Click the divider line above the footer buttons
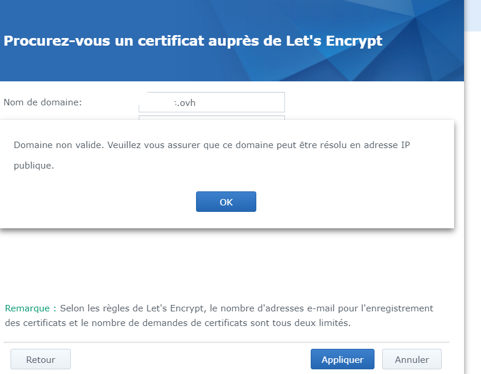The height and width of the screenshot is (374, 481). [226, 342]
